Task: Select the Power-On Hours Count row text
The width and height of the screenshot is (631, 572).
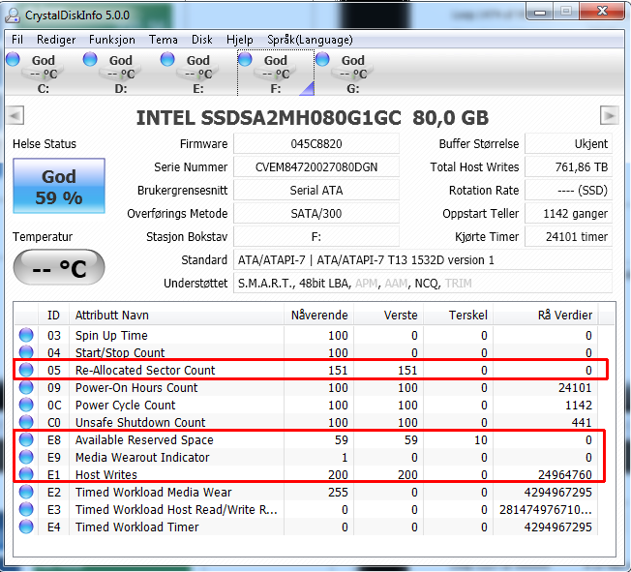Action: tap(136, 388)
